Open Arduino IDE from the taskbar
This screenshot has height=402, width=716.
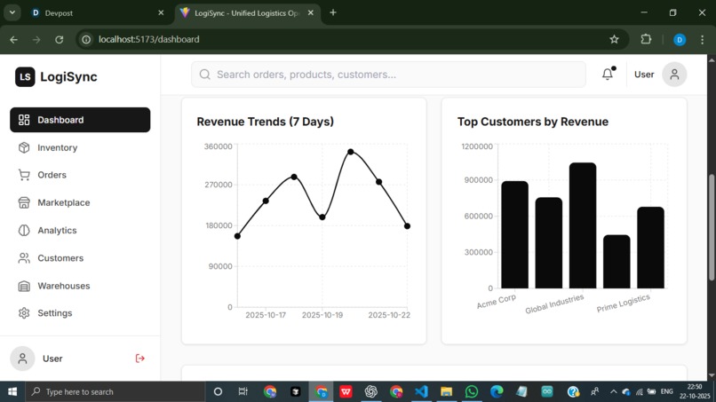point(547,391)
